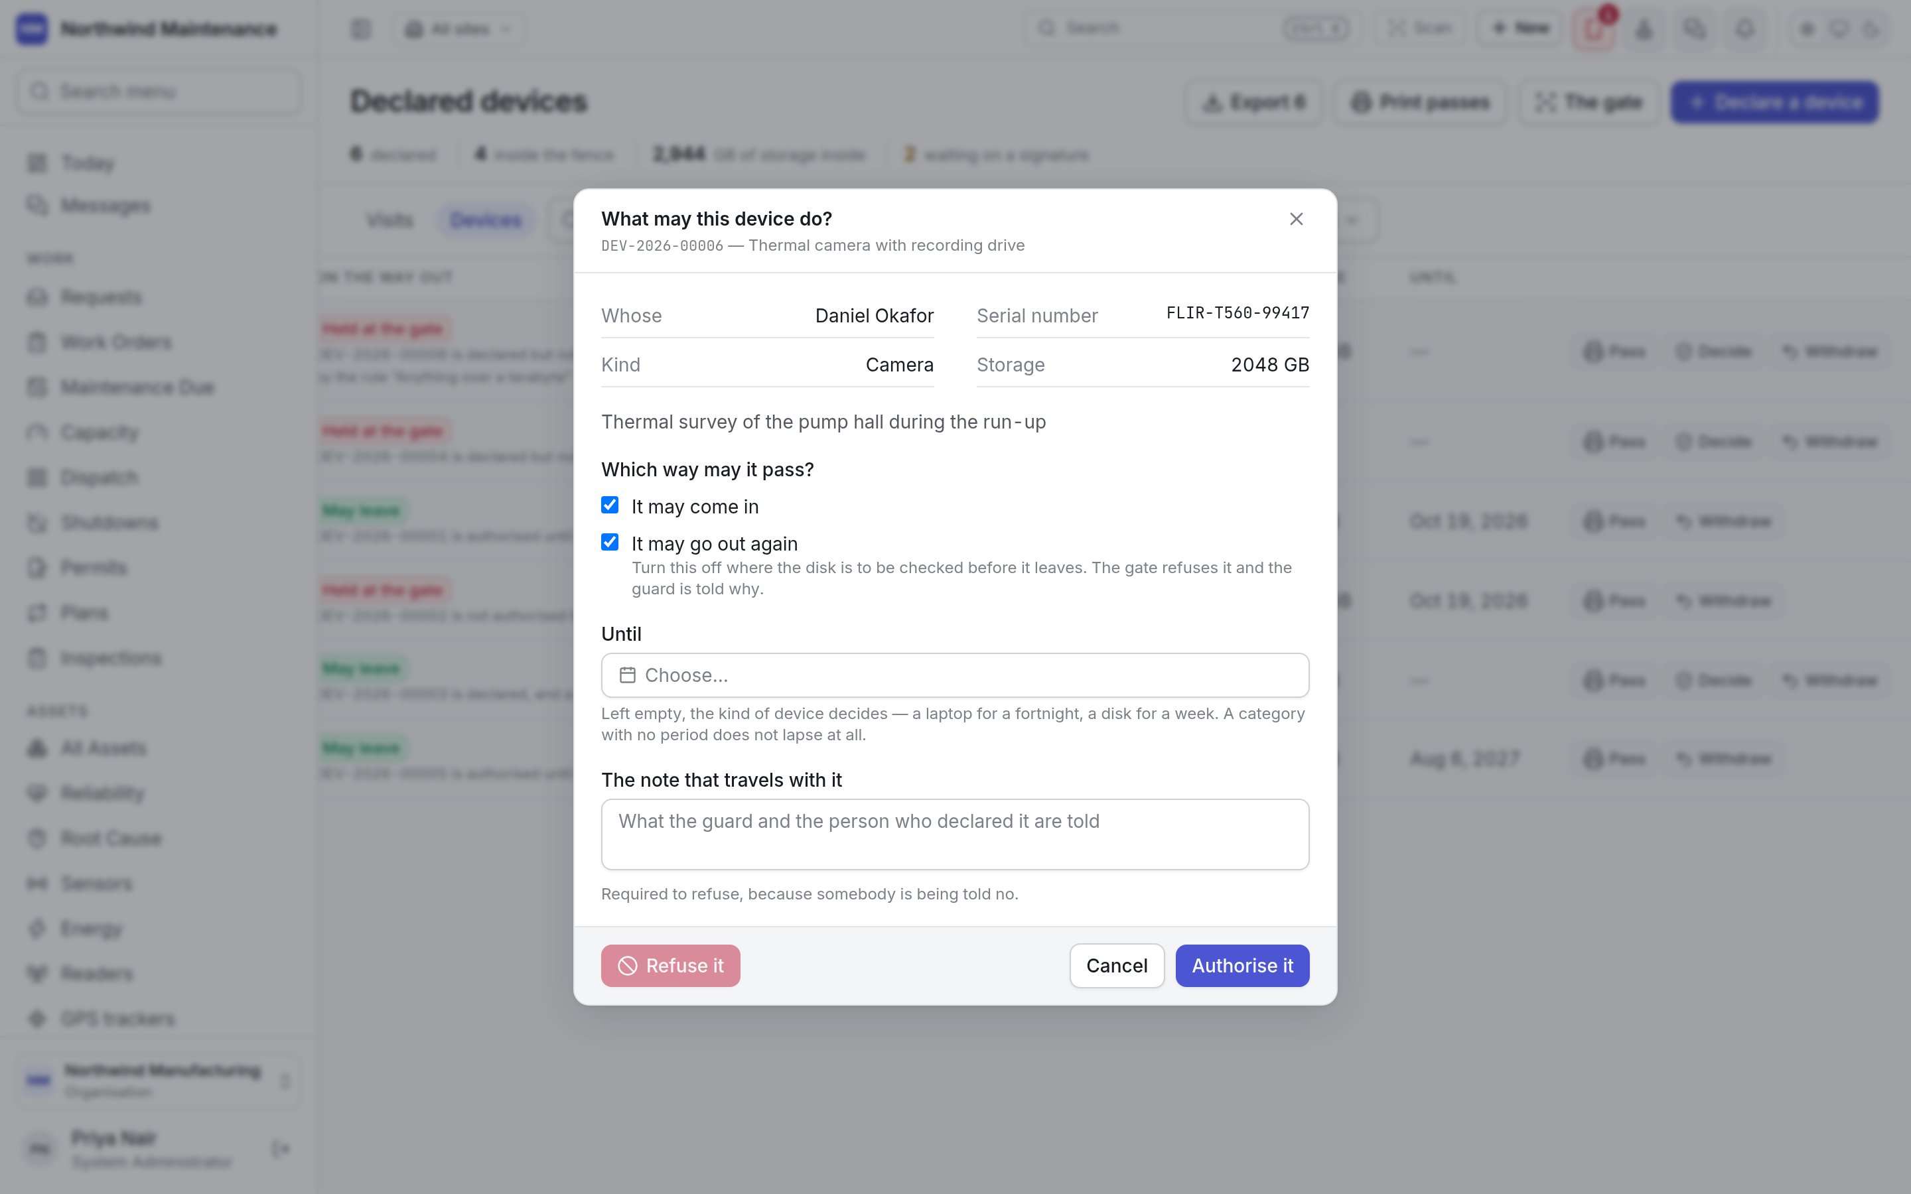Screen dimensions: 1911x1194
Task: Click the sign-out icon beside Priya Nair
Action: pos(280,1149)
